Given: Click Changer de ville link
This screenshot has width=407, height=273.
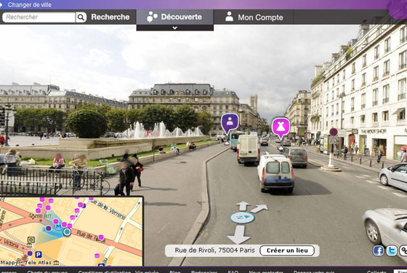Looking at the screenshot, I should 29,4.
